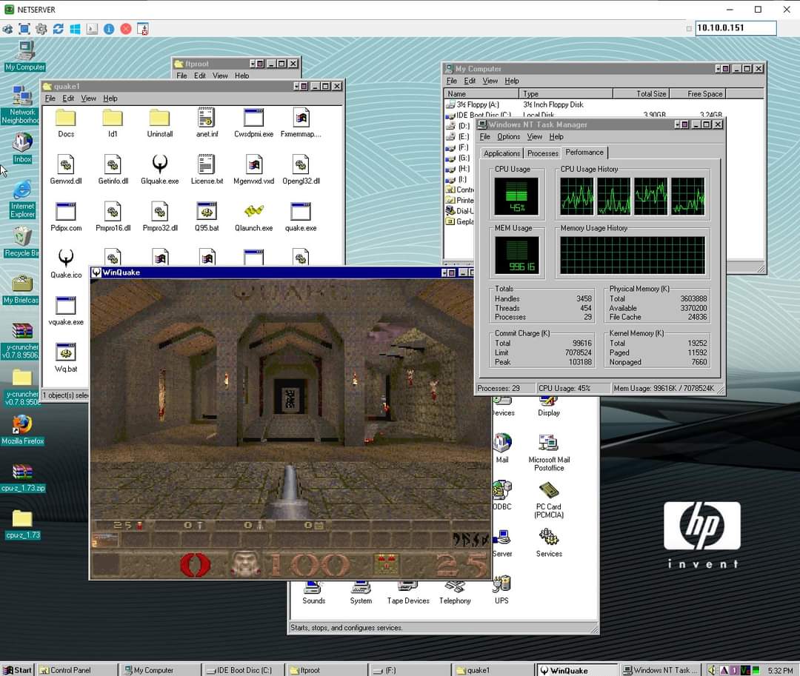The width and height of the screenshot is (800, 676).
Task: Open the Help menu in ftproot window
Action: pyautogui.click(x=241, y=76)
